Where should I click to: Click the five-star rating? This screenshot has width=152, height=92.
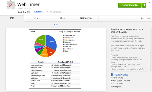pos(22,12)
